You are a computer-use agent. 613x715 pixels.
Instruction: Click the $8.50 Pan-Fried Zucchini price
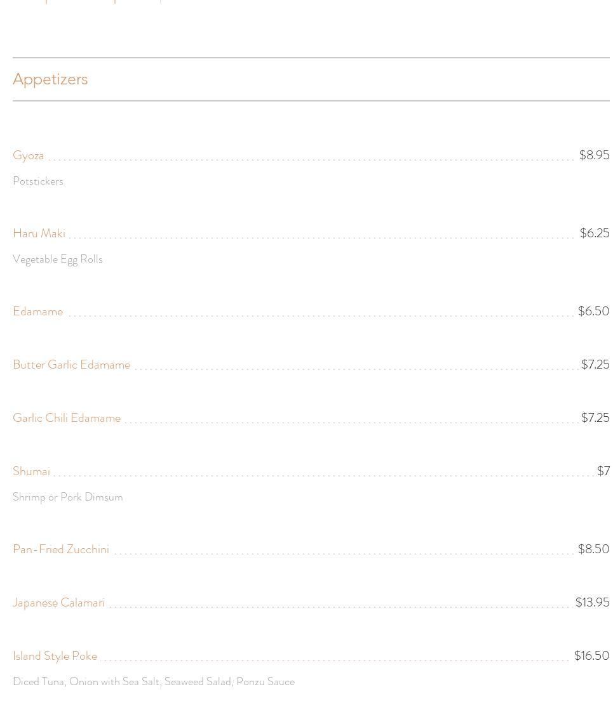click(593, 549)
